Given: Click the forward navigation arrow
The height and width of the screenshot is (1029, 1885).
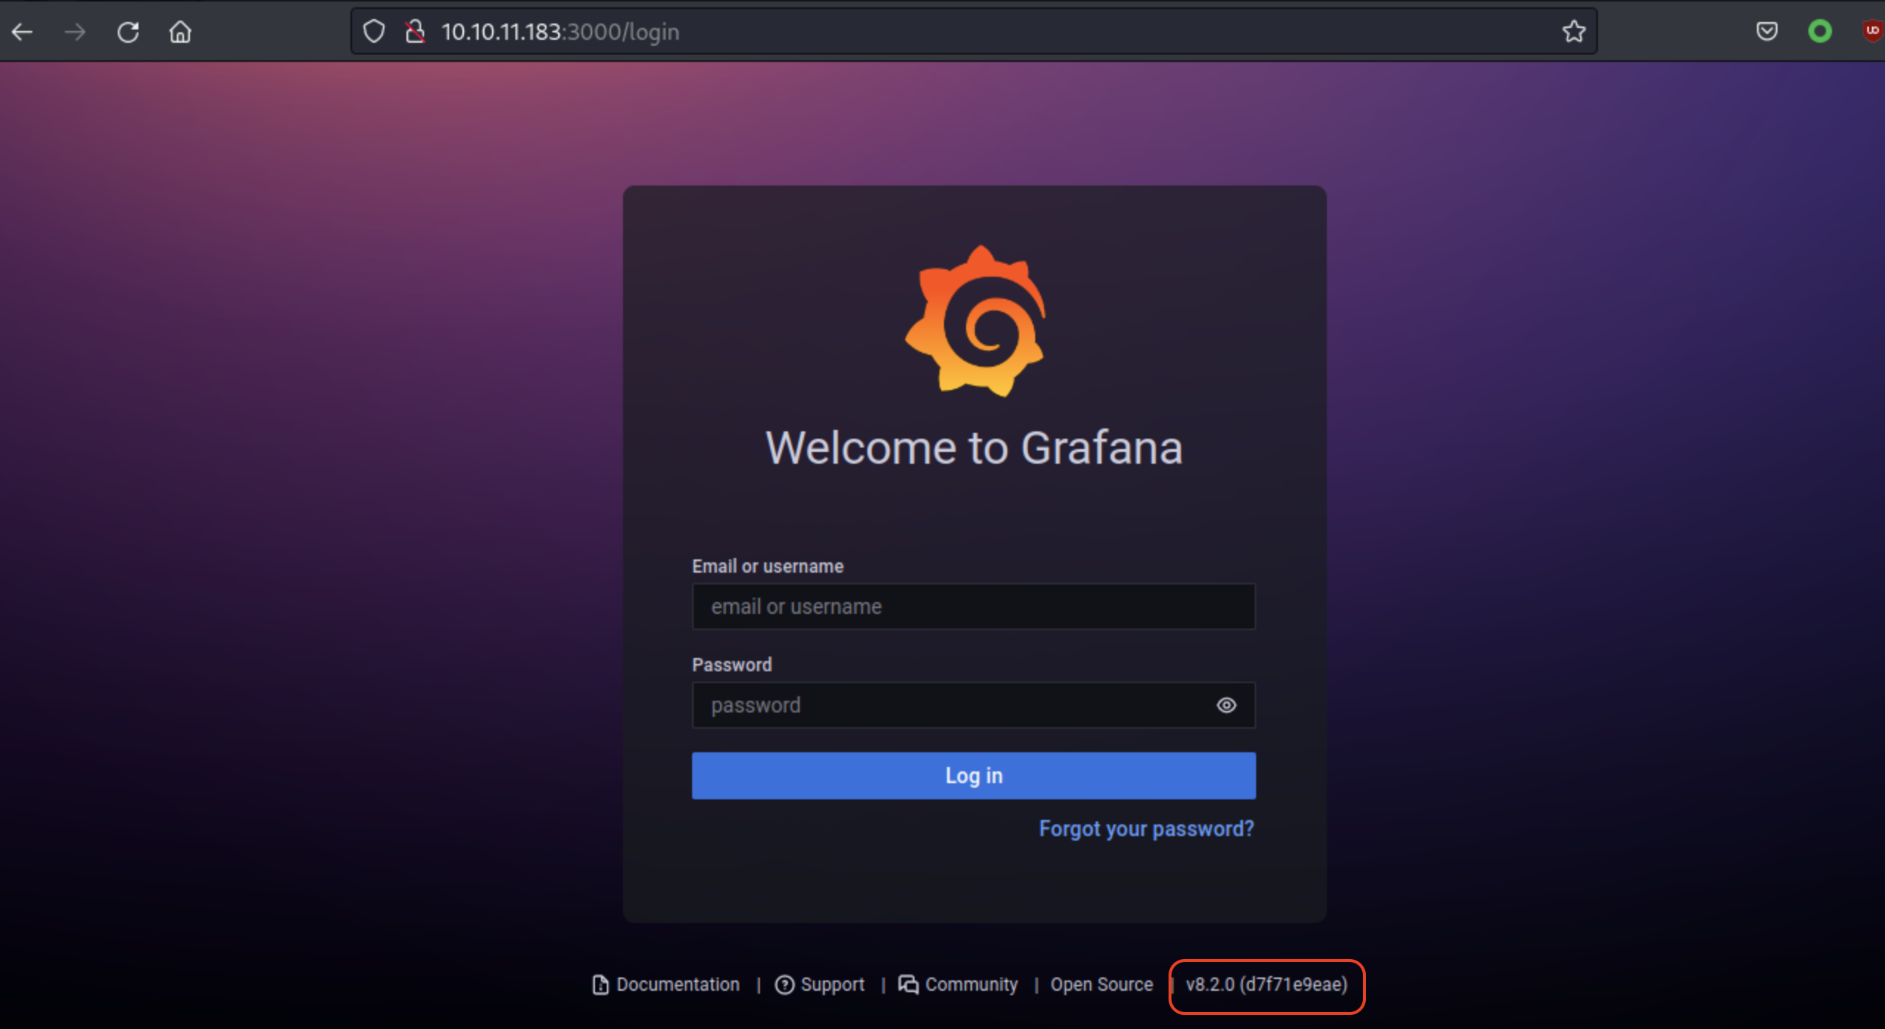Looking at the screenshot, I should [x=74, y=32].
